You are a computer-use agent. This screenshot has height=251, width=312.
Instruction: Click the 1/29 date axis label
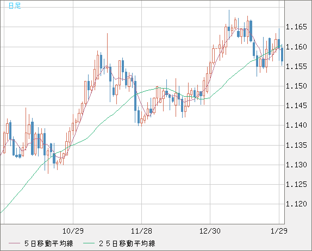click(279, 231)
